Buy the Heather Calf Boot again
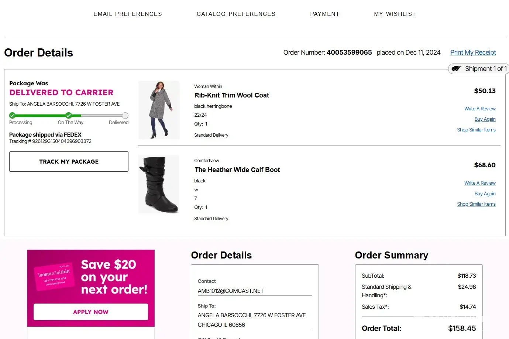Viewport: 509px width, 339px height. (485, 194)
